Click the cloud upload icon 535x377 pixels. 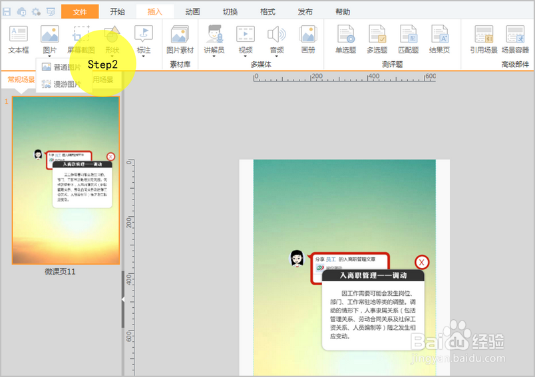pos(21,12)
